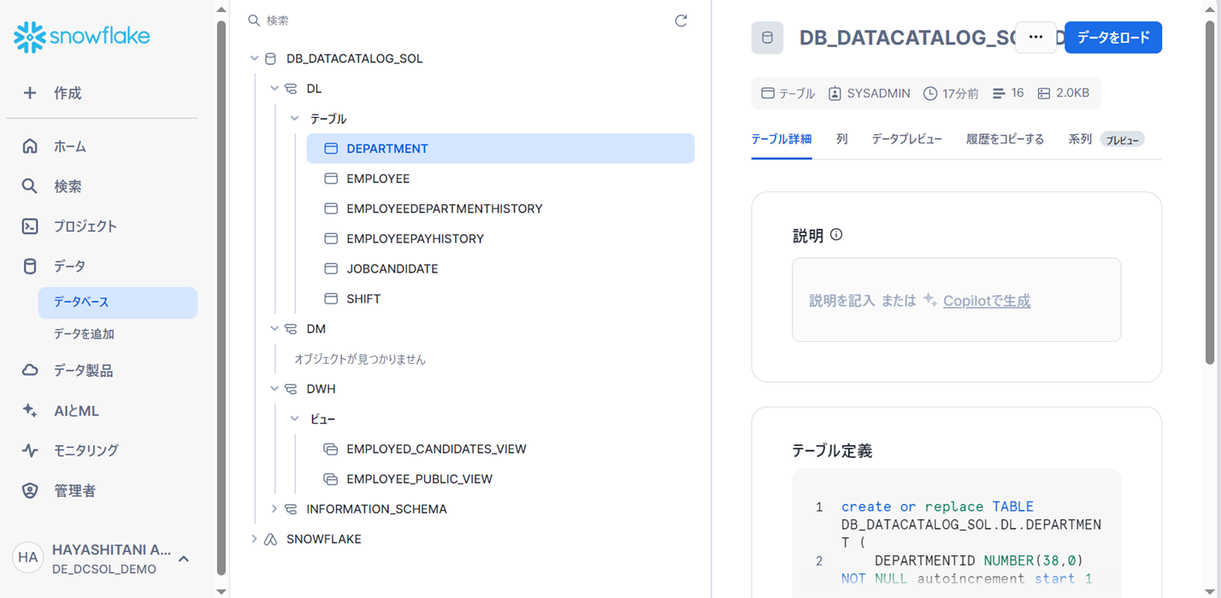
Task: Click the schema icon beside INFORMATION_SCHEMA
Action: (x=291, y=508)
